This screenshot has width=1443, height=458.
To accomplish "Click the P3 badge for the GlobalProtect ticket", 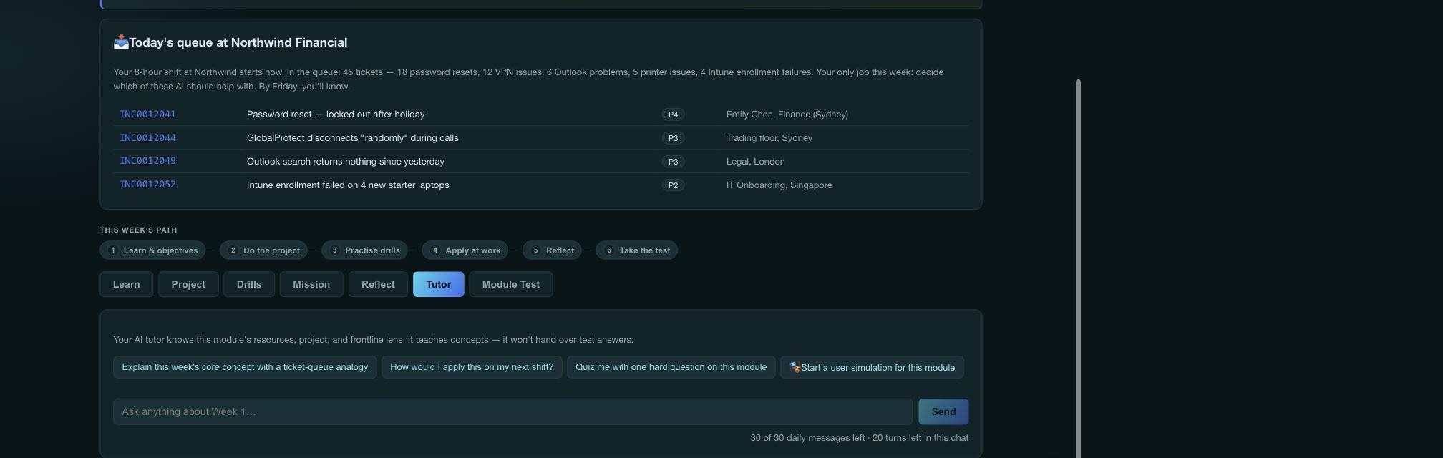I will click(x=673, y=138).
